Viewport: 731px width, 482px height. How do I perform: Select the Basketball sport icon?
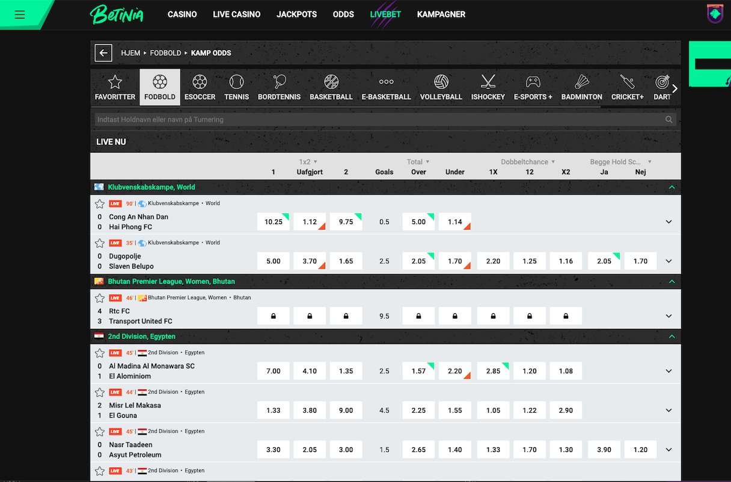point(331,87)
